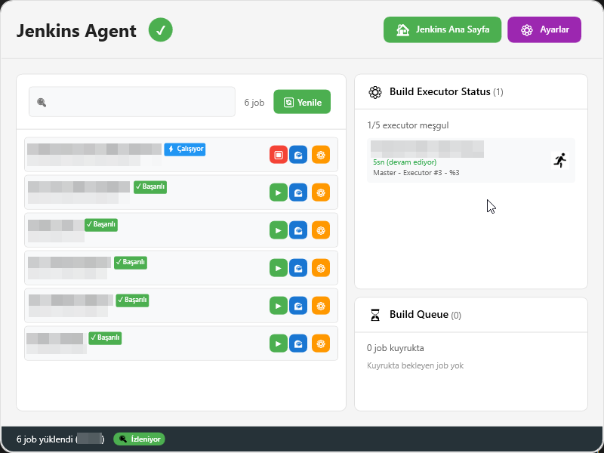The image size is (604, 453).
Task: Click the İzleniyor status badge in the footer
Action: 139,439
